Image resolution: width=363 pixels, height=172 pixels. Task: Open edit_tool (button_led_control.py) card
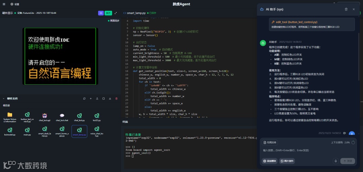[312, 24]
